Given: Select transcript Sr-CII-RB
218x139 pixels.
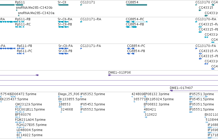Looking at the screenshot, I should (x=65, y=24).
